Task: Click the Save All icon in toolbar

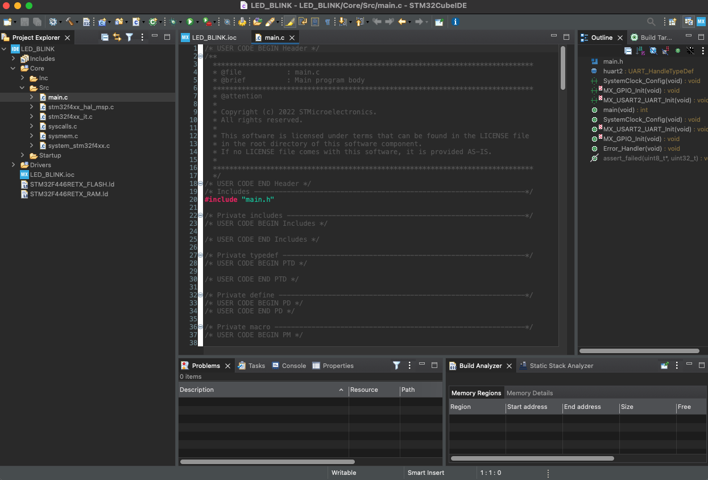Action: click(37, 22)
